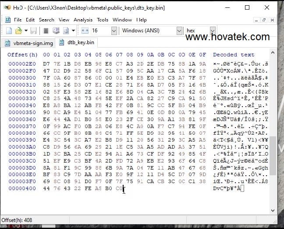Image resolution: width=284 pixels, height=229 pixels.
Task: Click the document icon beside File menu
Action: tap(8, 20)
